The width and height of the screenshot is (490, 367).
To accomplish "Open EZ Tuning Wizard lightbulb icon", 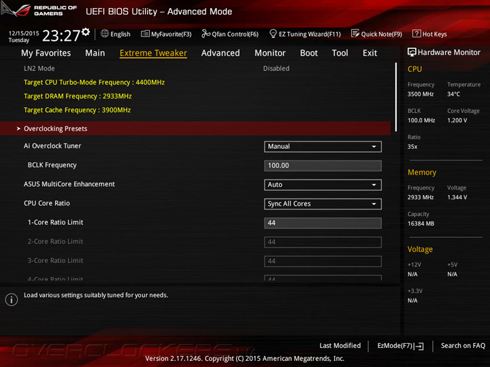I will (x=273, y=33).
